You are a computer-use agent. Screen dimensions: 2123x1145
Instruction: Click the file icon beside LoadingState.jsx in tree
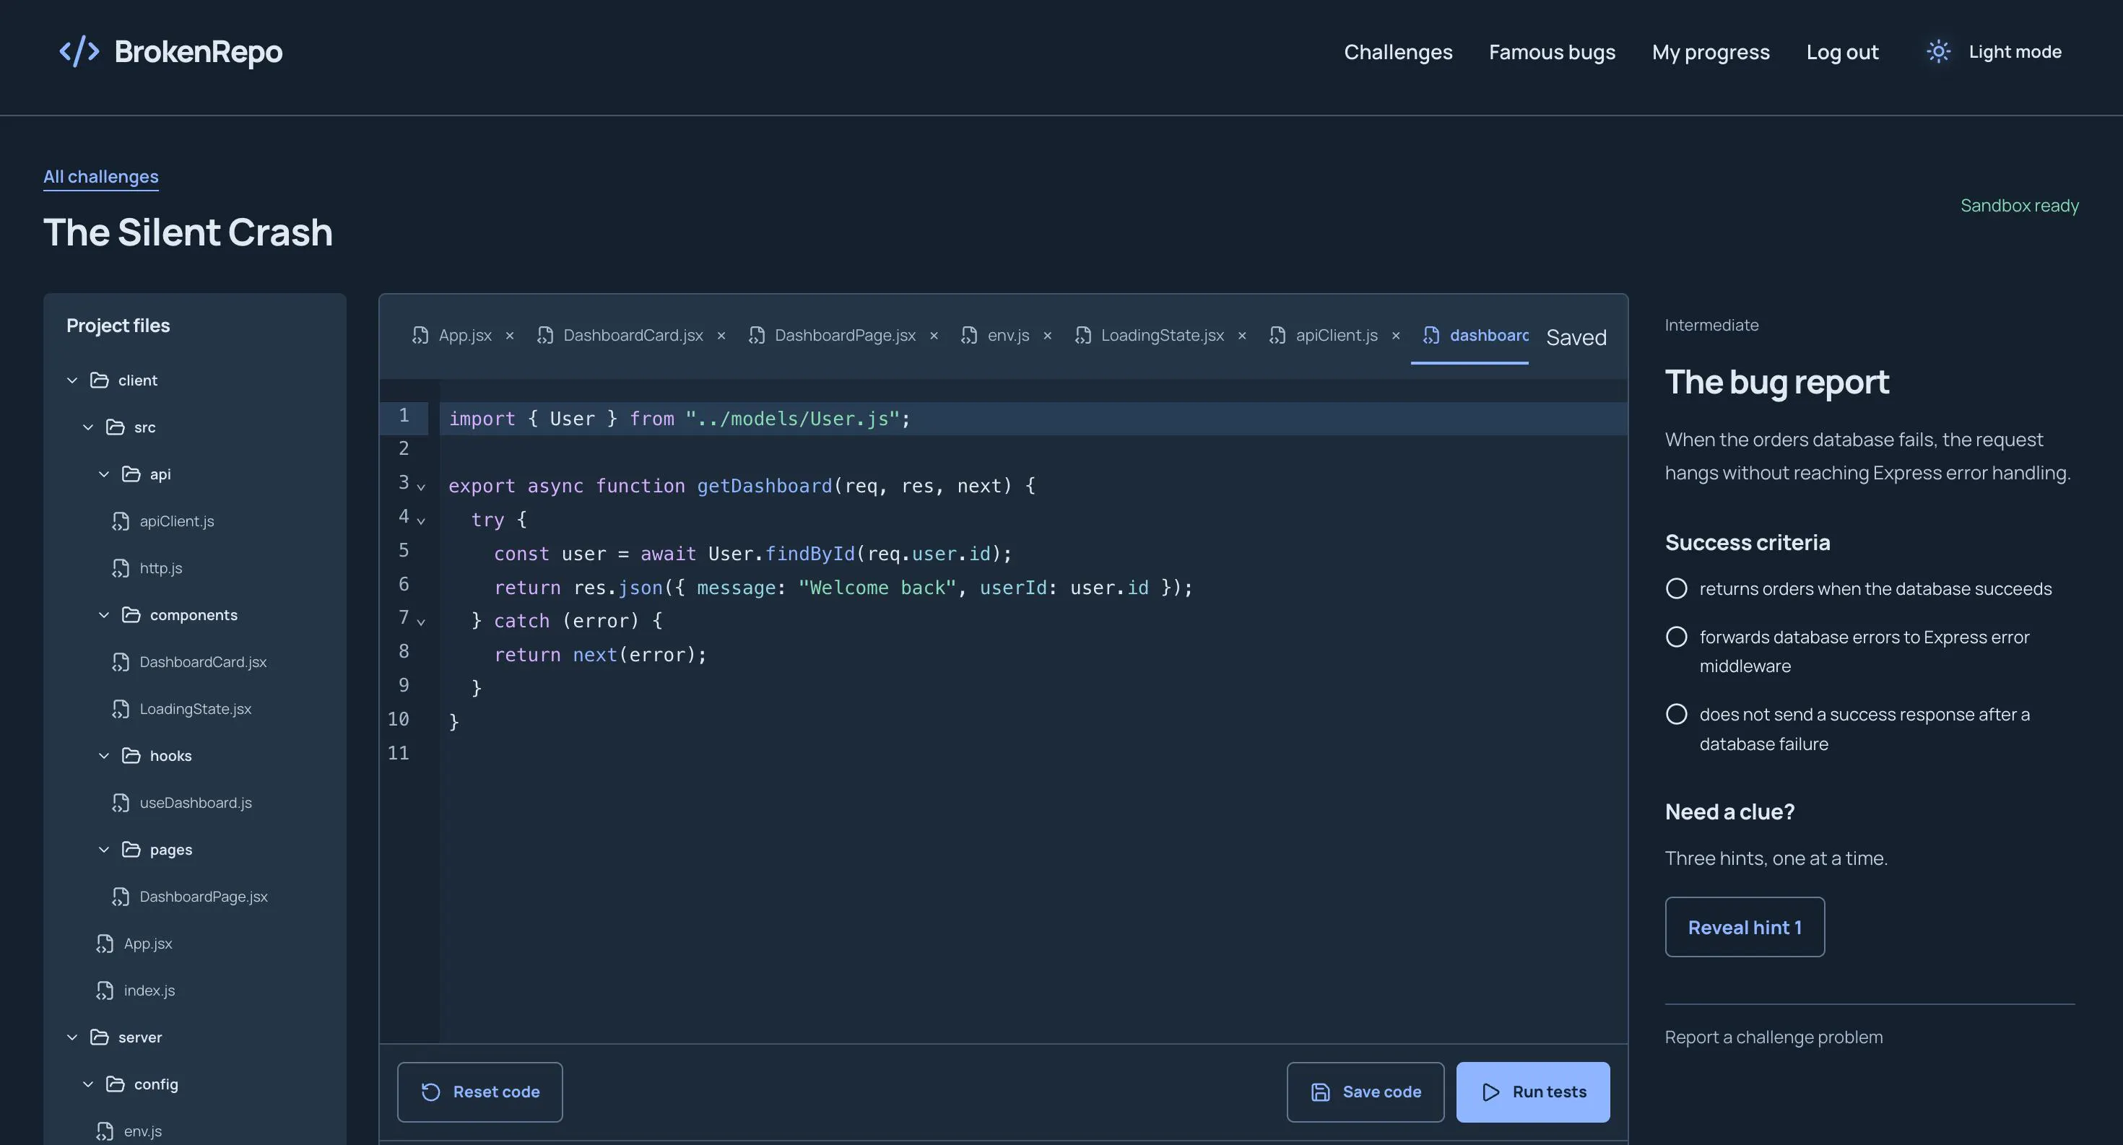pos(121,708)
